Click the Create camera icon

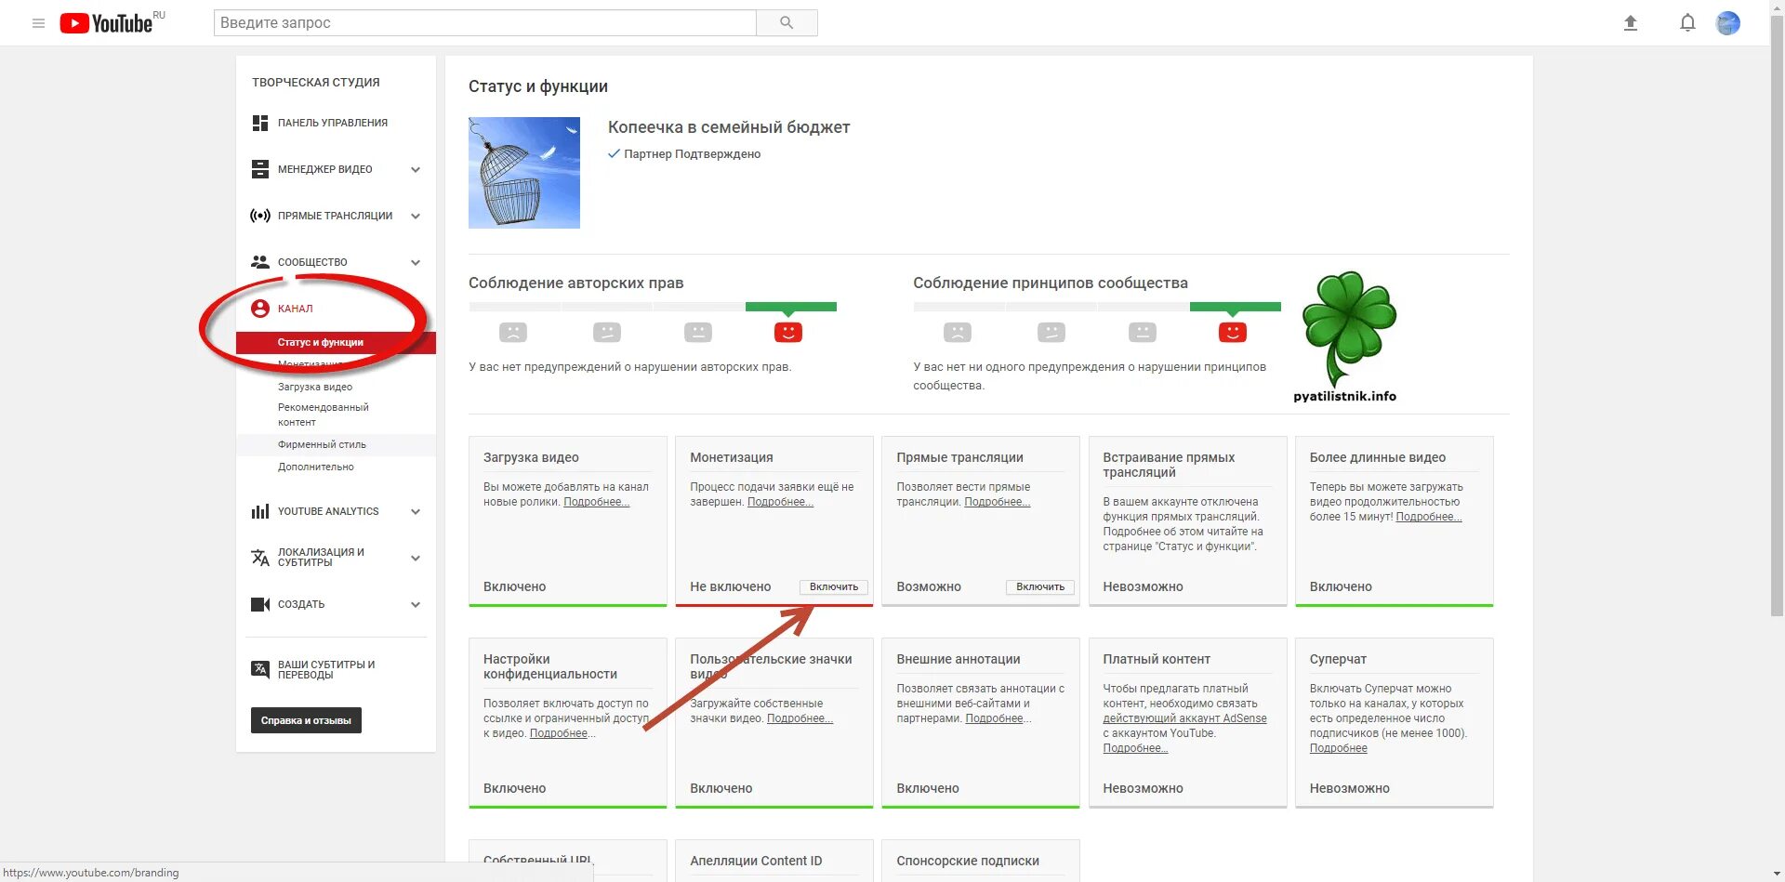(260, 604)
